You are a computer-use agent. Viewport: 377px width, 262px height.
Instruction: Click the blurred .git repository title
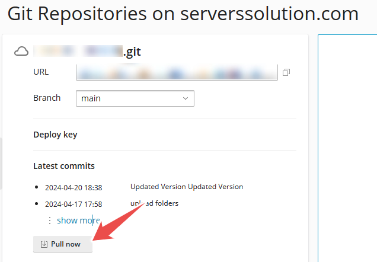tap(87, 51)
